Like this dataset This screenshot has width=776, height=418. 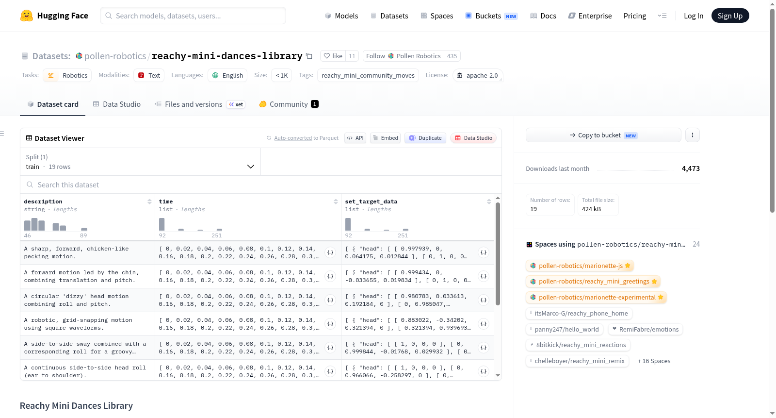click(x=334, y=56)
